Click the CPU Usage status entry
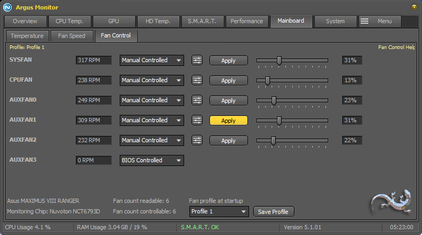 pyautogui.click(x=28, y=227)
